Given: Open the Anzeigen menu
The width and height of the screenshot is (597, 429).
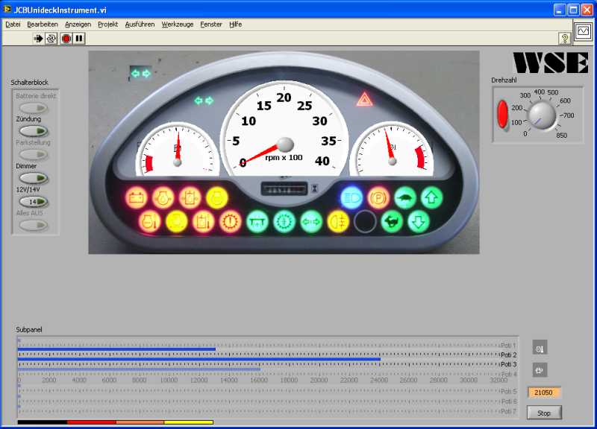Looking at the screenshot, I should coord(78,25).
